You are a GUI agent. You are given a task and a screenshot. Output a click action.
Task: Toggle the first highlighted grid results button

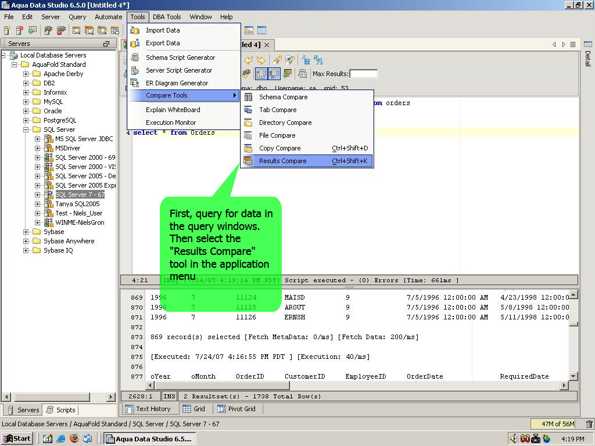(x=261, y=74)
